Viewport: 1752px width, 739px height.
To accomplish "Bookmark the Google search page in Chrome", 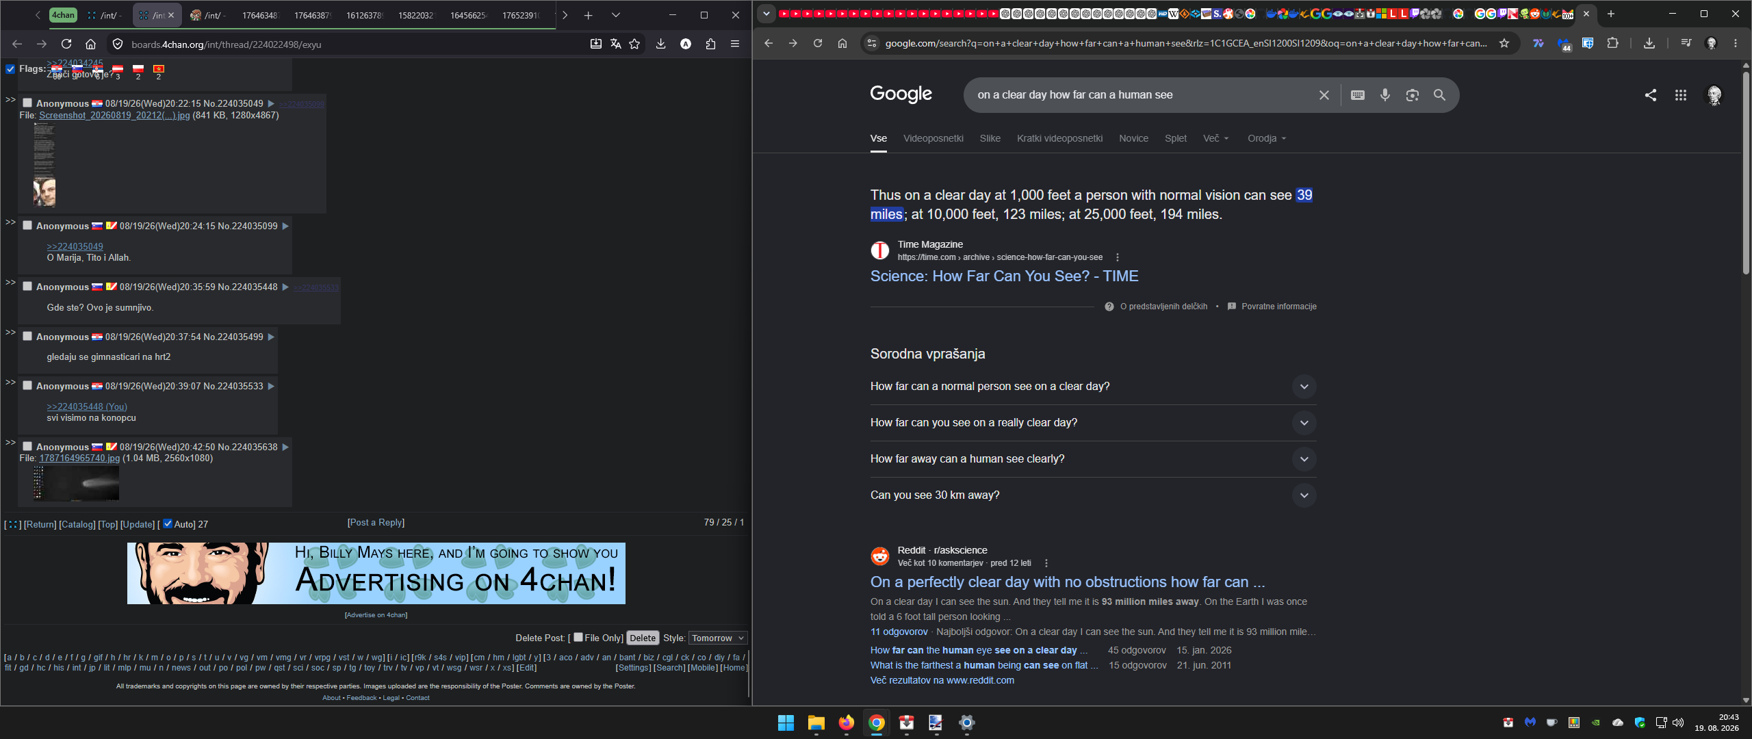I will 1504,43.
